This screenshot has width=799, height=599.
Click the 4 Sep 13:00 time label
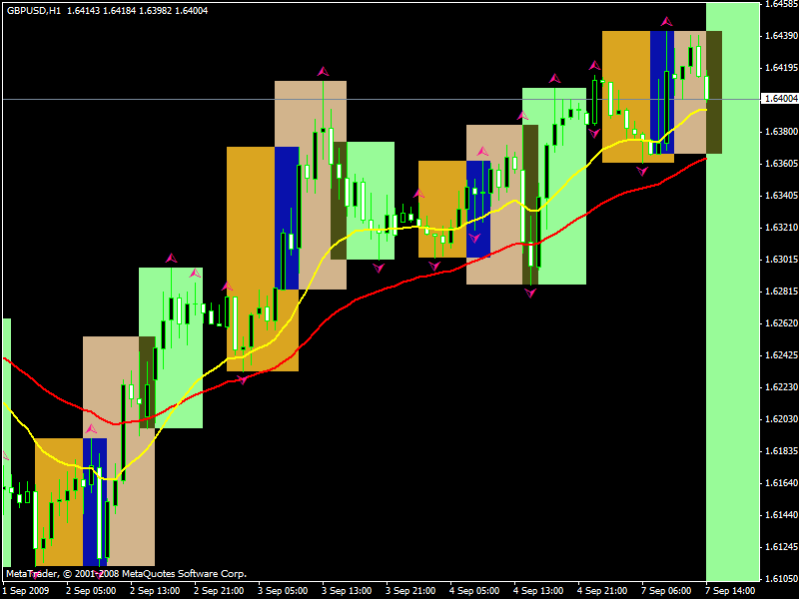point(538,591)
